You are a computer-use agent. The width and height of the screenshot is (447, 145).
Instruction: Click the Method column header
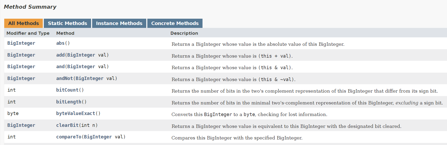point(65,33)
